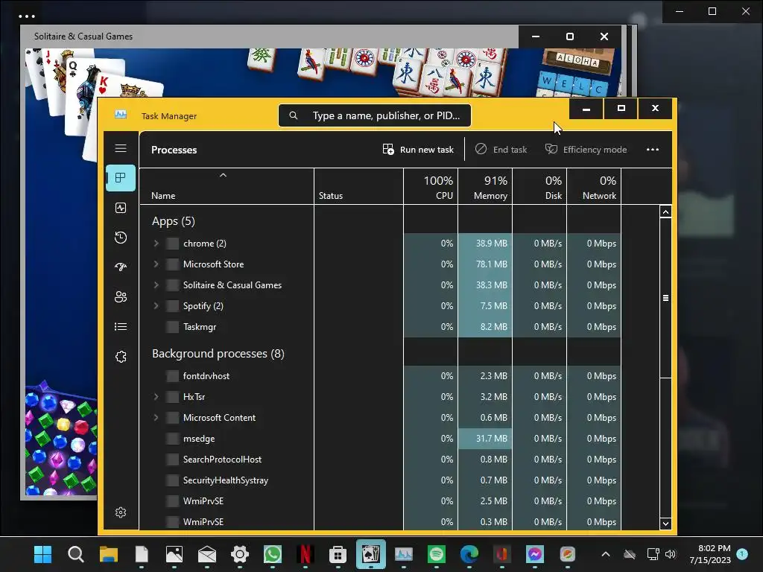Select the msedge process row
Screen dimensions: 763x572
tap(381, 439)
